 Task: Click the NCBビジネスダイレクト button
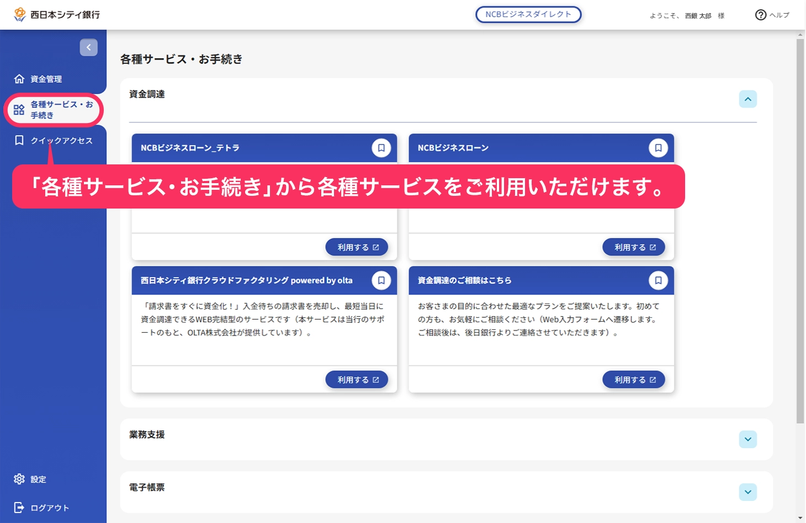point(528,14)
